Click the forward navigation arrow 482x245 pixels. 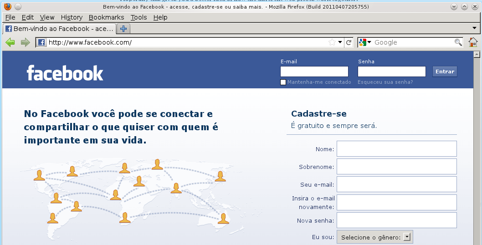point(25,42)
